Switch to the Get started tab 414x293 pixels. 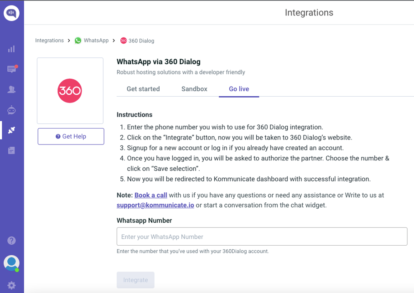tap(143, 89)
